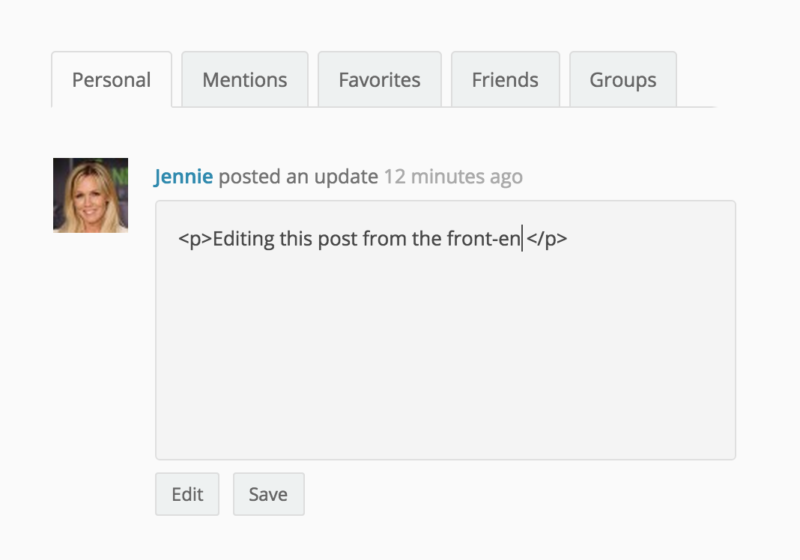Show the Groups tab

coord(622,80)
